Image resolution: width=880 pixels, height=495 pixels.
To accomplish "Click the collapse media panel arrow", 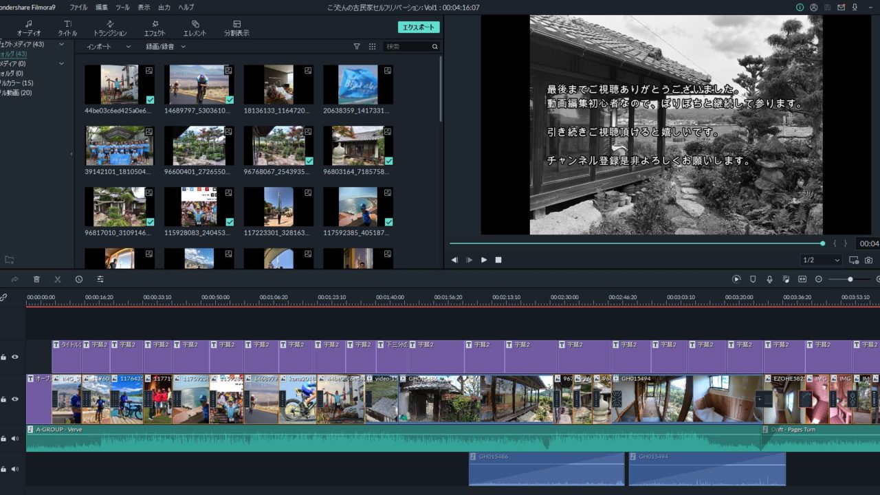I will tap(71, 153).
